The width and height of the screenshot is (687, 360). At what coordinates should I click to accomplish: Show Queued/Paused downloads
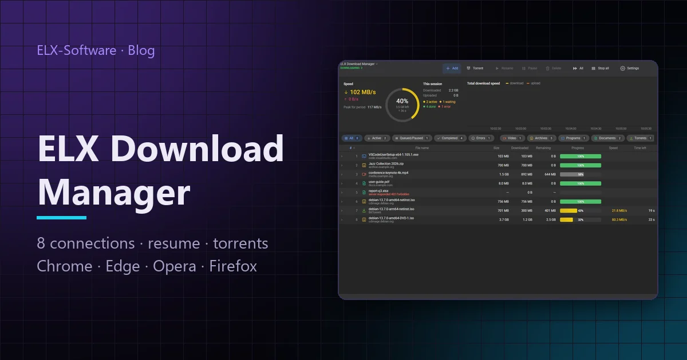click(x=412, y=138)
